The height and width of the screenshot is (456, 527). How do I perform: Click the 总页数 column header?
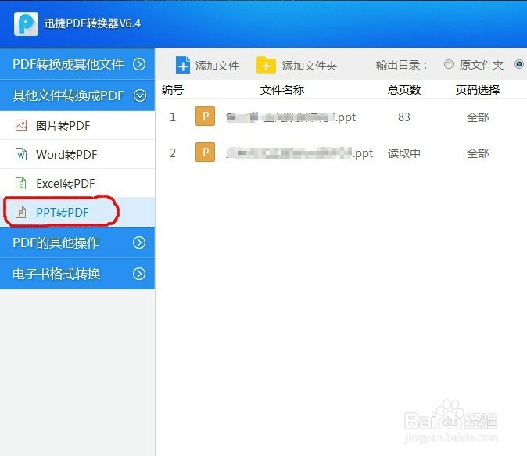point(404,90)
